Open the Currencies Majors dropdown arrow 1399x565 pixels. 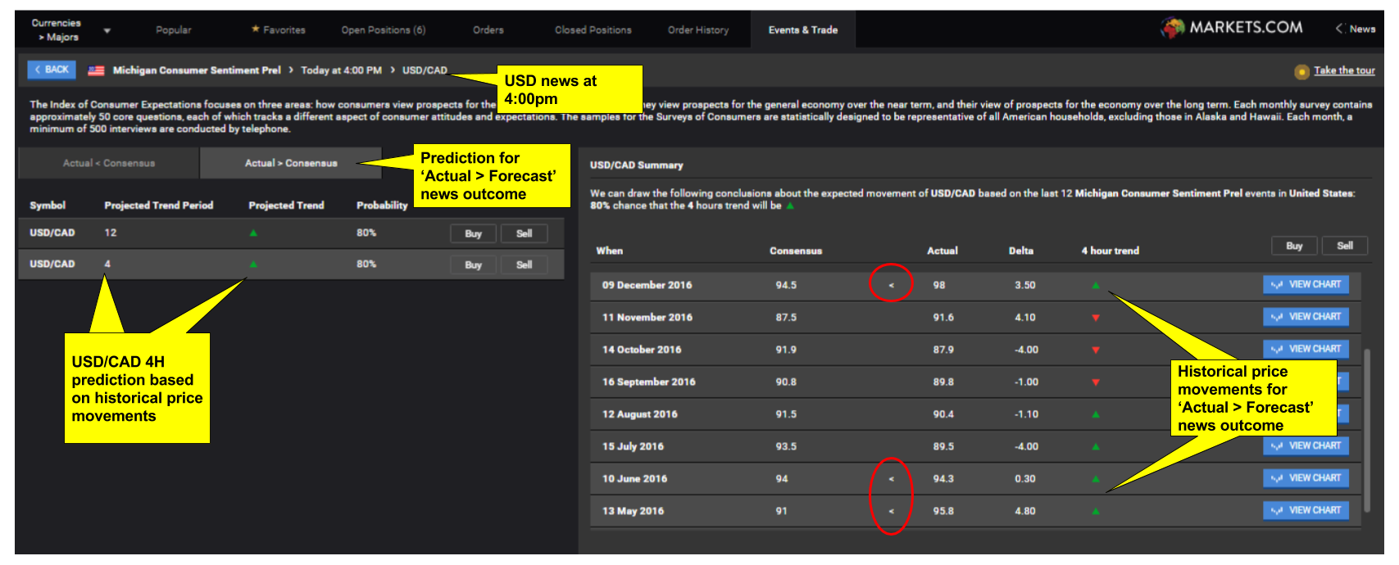(107, 31)
